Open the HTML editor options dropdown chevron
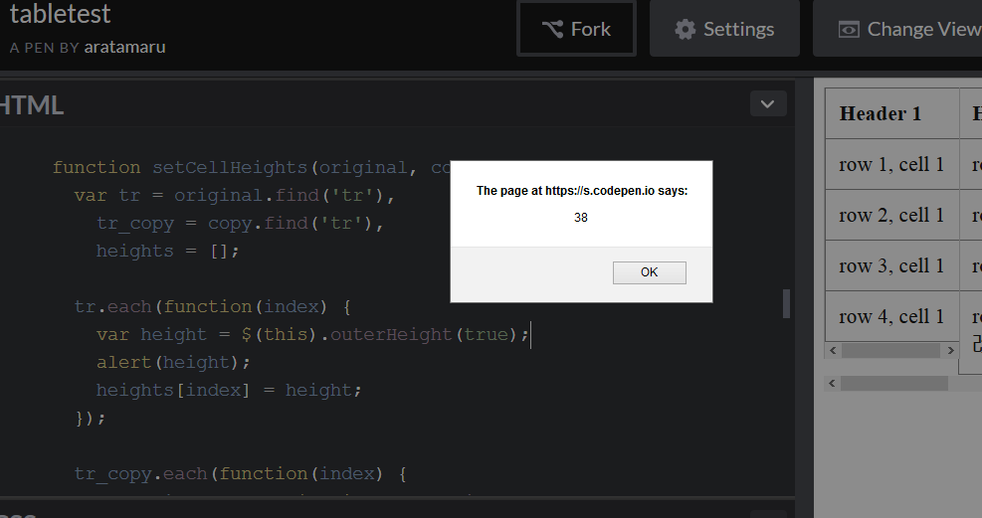This screenshot has height=518, width=982. point(767,103)
